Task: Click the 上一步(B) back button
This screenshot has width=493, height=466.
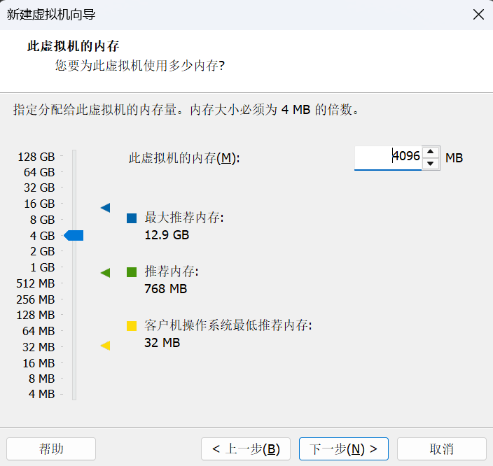Action: (246, 449)
